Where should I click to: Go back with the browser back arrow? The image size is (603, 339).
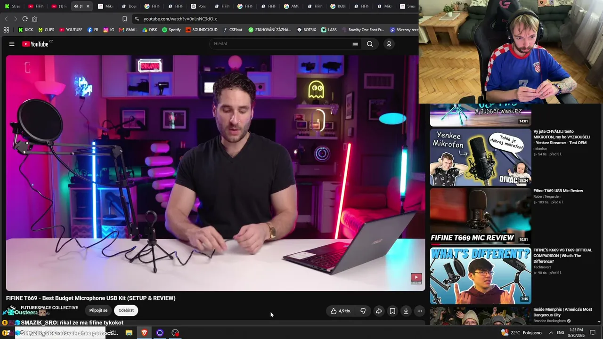[6, 19]
